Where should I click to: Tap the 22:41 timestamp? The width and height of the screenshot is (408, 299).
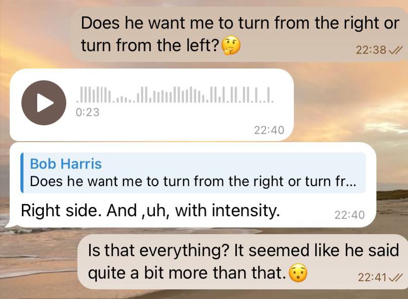coord(373,278)
